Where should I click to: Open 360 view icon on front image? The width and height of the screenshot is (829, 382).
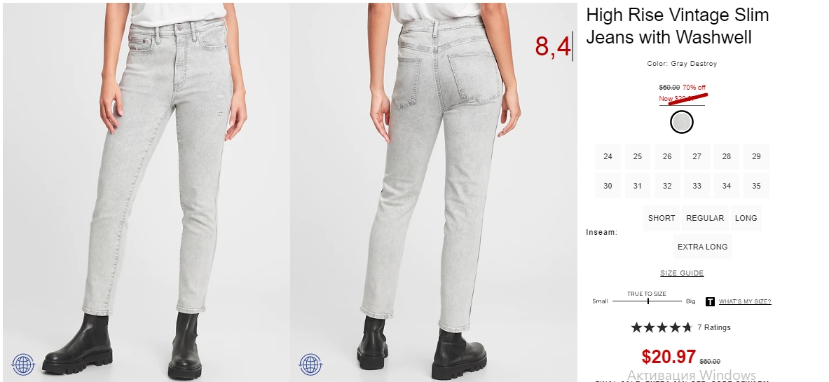pyautogui.click(x=23, y=364)
